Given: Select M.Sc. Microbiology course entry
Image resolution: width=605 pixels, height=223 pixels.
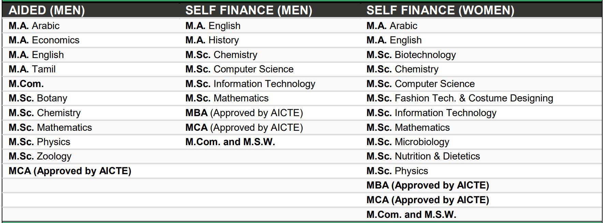Looking at the screenshot, I should point(408,142).
